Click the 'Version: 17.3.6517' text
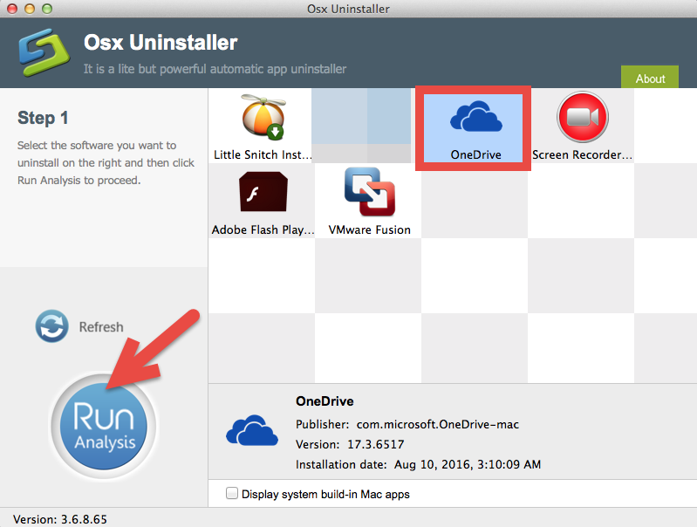697x527 pixels. (x=350, y=444)
